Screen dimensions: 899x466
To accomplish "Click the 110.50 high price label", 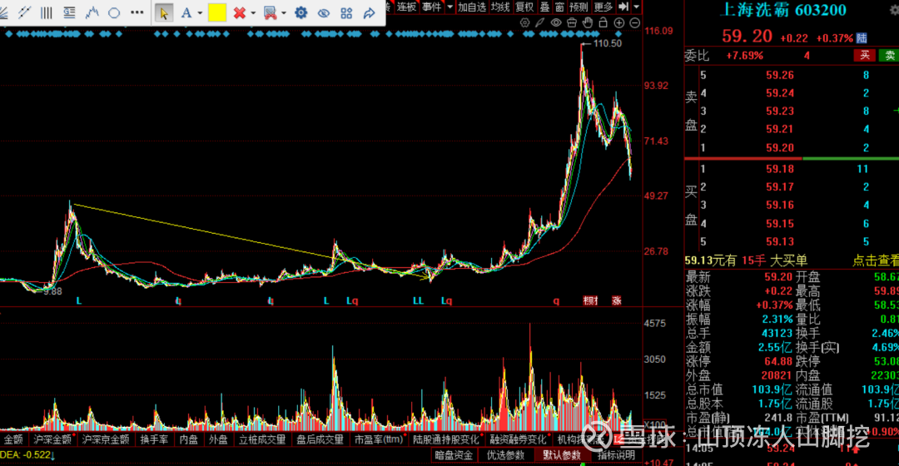I will 607,43.
